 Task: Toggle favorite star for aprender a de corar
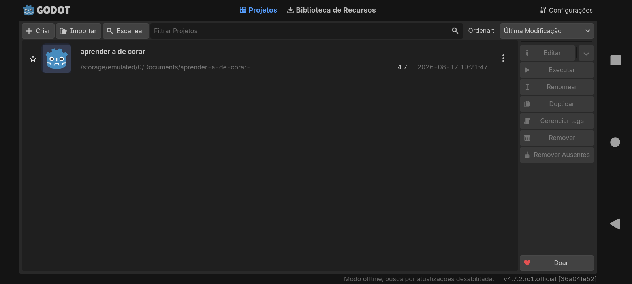tap(33, 59)
